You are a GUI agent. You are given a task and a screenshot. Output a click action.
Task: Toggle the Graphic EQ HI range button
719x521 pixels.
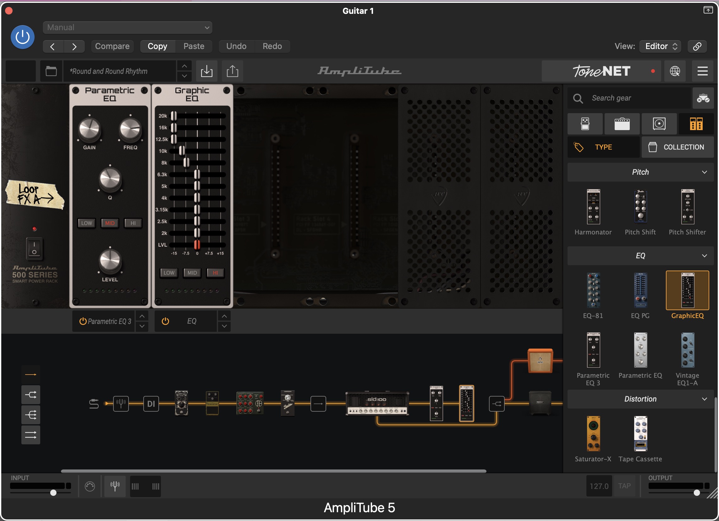click(215, 273)
